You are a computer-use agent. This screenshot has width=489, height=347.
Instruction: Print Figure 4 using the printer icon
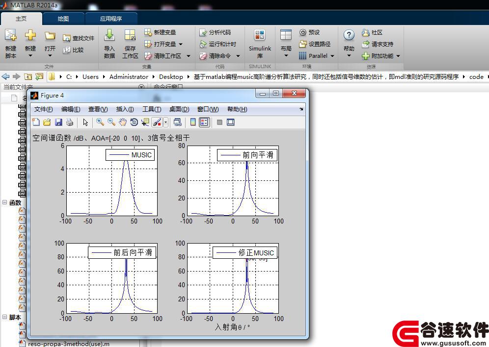click(x=70, y=122)
